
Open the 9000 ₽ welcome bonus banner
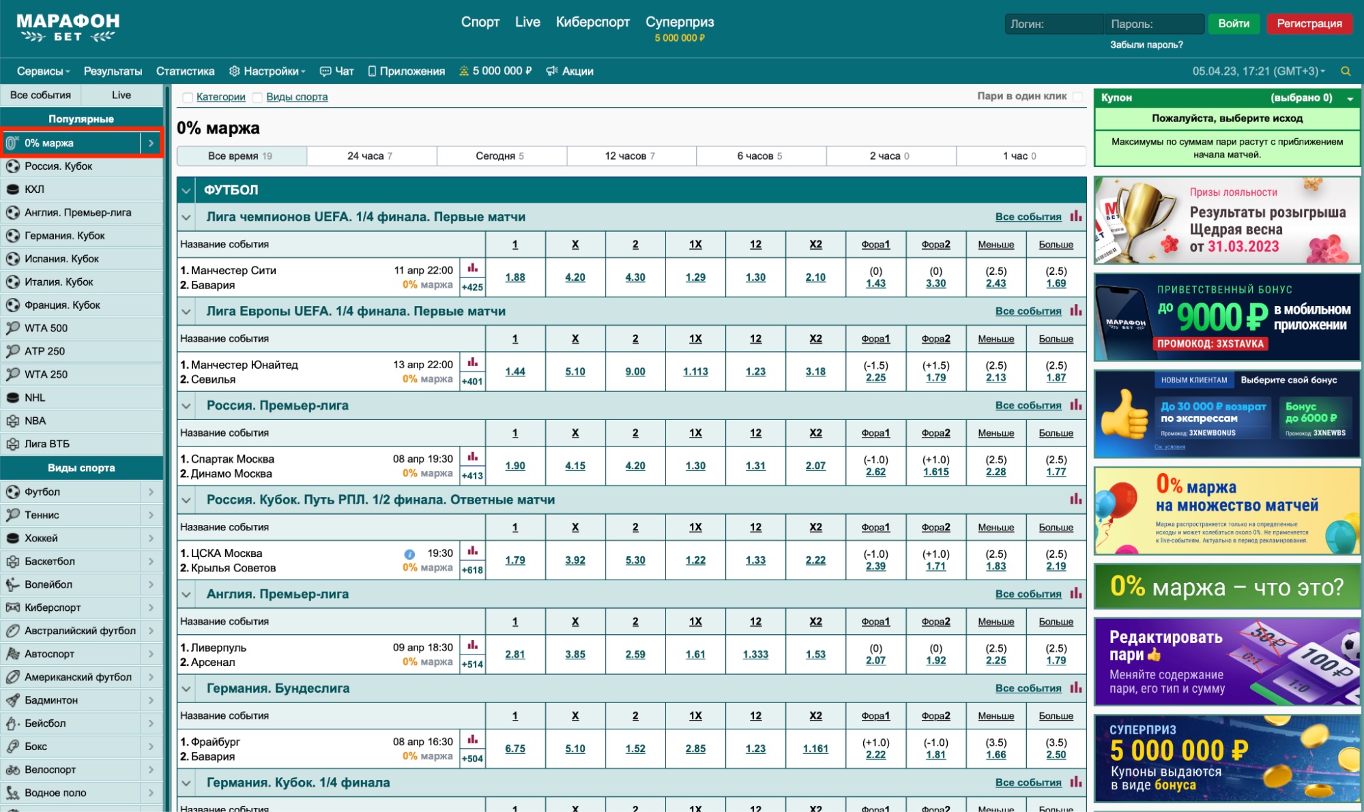[1227, 317]
